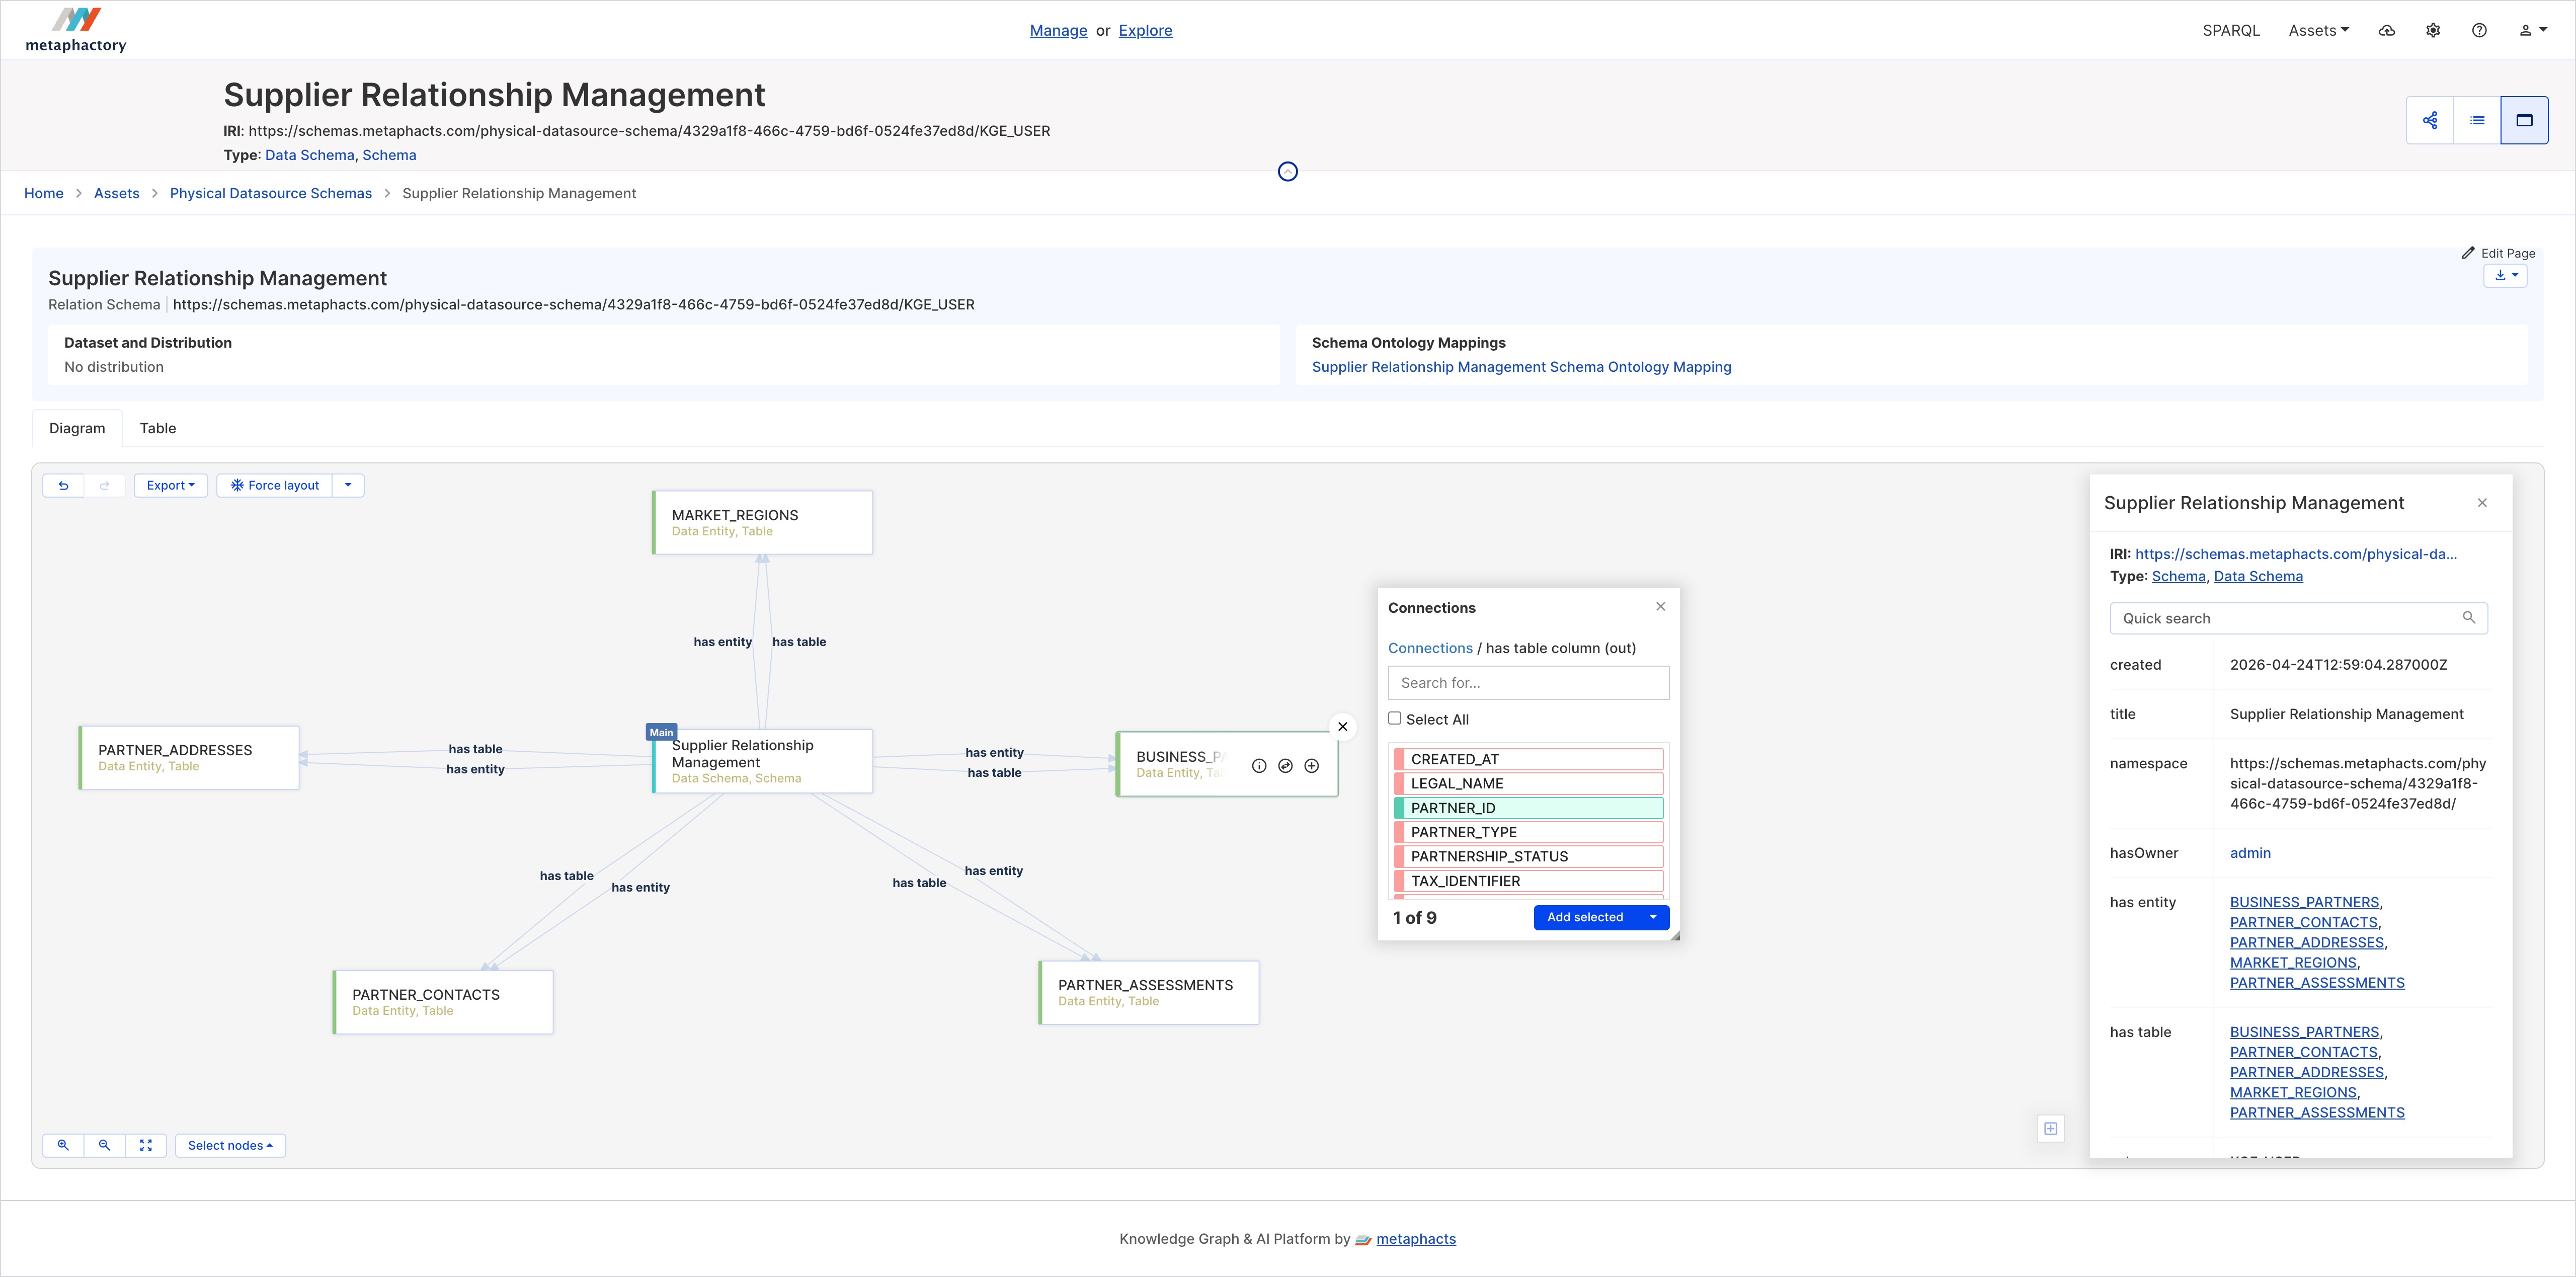The width and height of the screenshot is (2576, 1277).
Task: Expand Force layout options arrow
Action: [348, 485]
